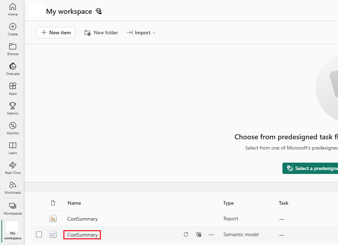This screenshot has height=245, width=338.
Task: Sort the list by Task column
Action: [283, 203]
